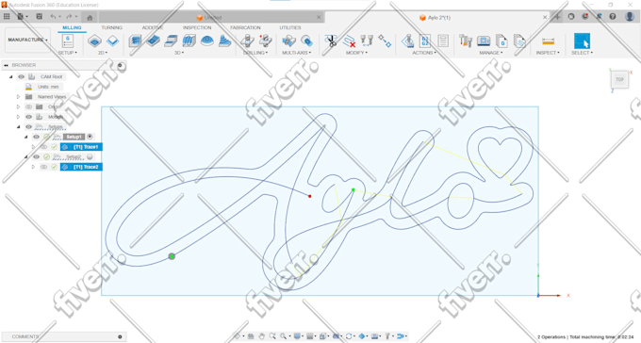
Task: Open the Template Library
Action: coord(519,41)
